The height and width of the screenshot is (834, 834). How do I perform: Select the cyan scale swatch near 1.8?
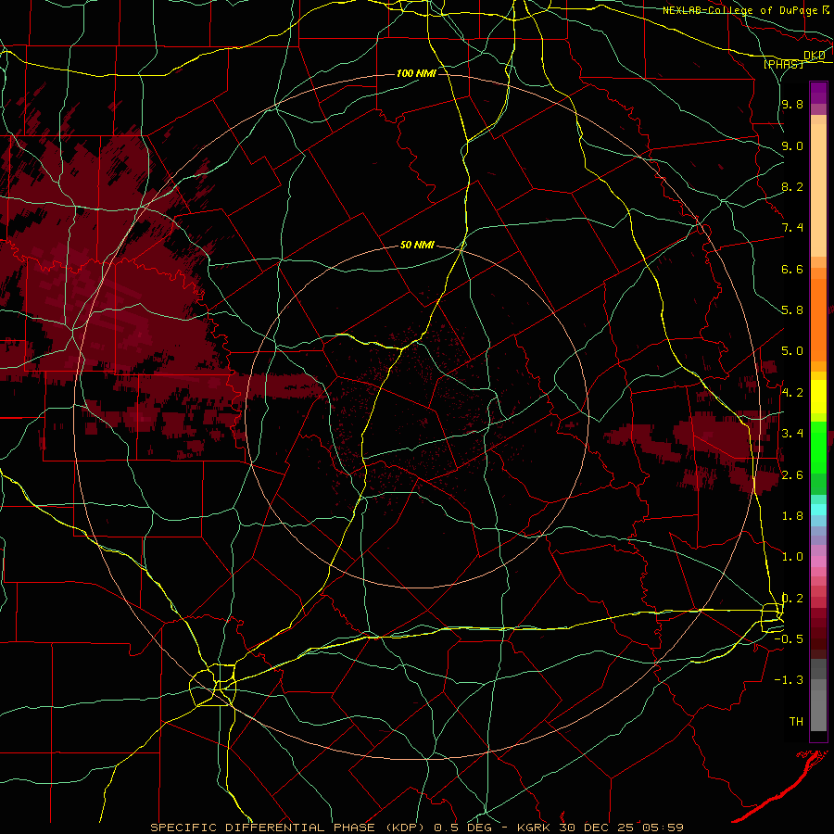point(818,509)
